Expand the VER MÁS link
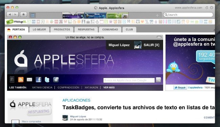 click(x=109, y=87)
